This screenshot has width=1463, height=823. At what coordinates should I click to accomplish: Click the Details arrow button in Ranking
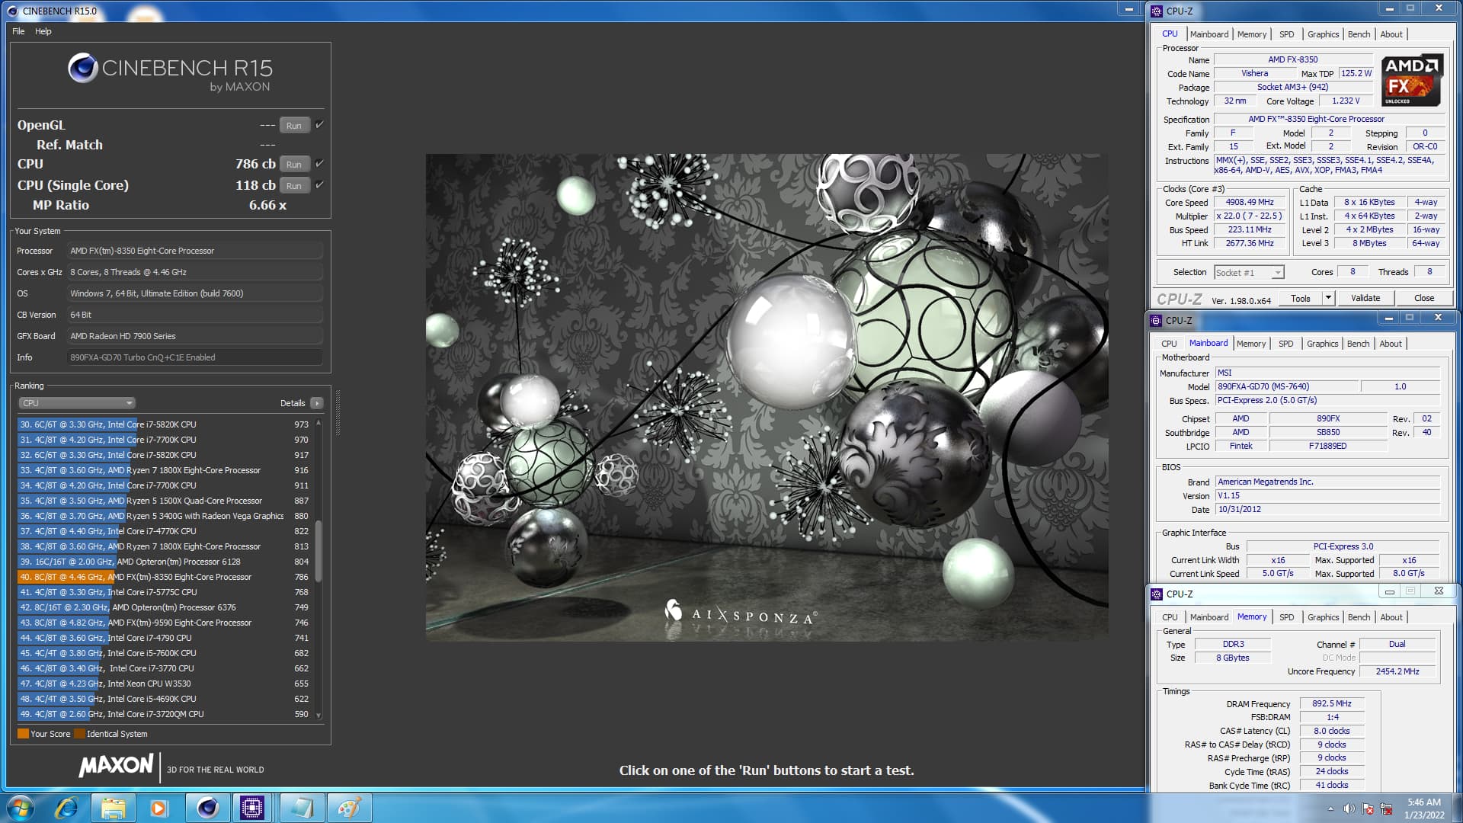pos(317,403)
